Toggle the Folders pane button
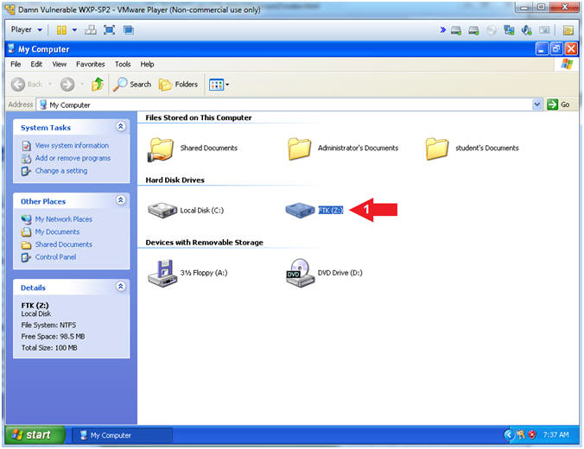Screen dimensions: 584x449 (178, 85)
